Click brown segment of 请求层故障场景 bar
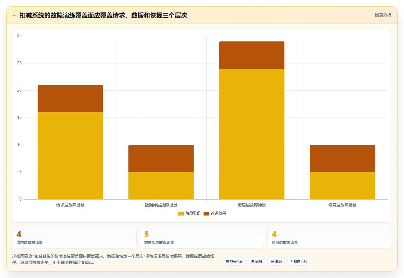Viewport: 404px width, 278px height. click(x=70, y=99)
